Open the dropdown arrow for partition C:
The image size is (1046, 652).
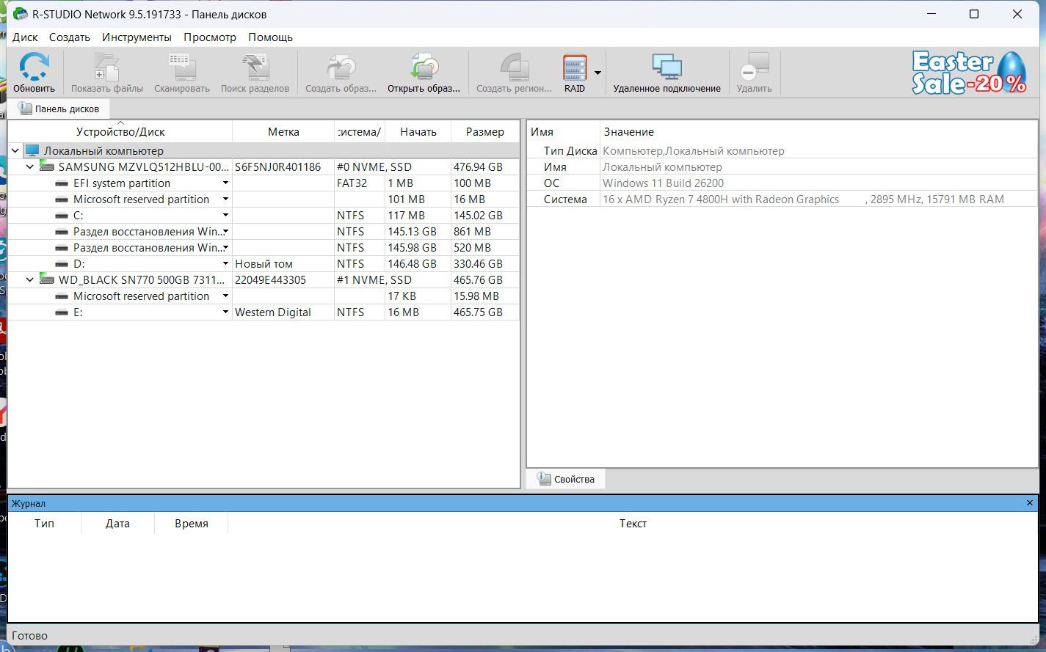click(x=225, y=216)
